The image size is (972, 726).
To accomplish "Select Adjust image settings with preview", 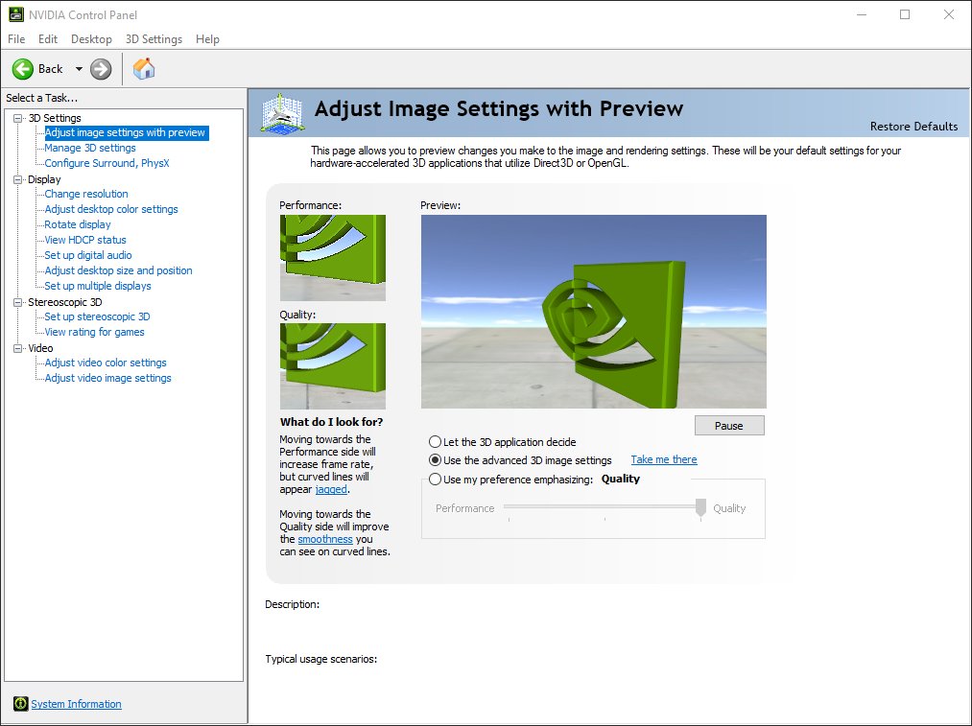I will tap(125, 132).
